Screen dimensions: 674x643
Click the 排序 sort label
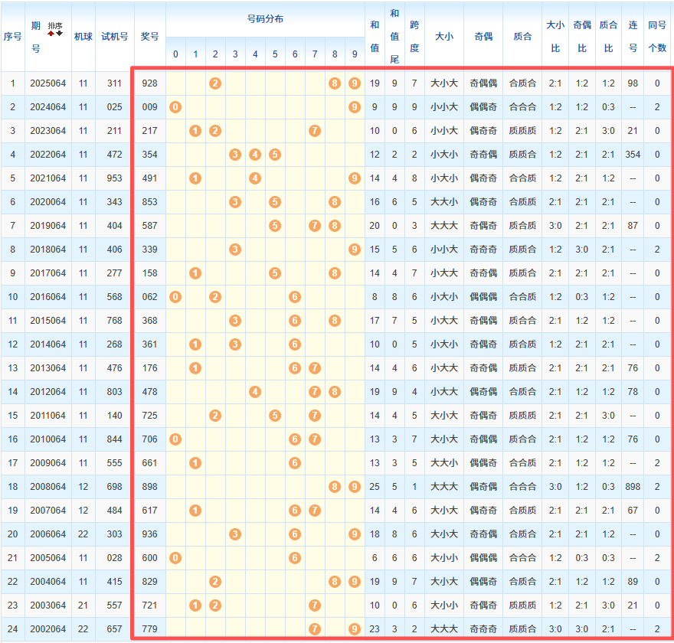(x=55, y=26)
